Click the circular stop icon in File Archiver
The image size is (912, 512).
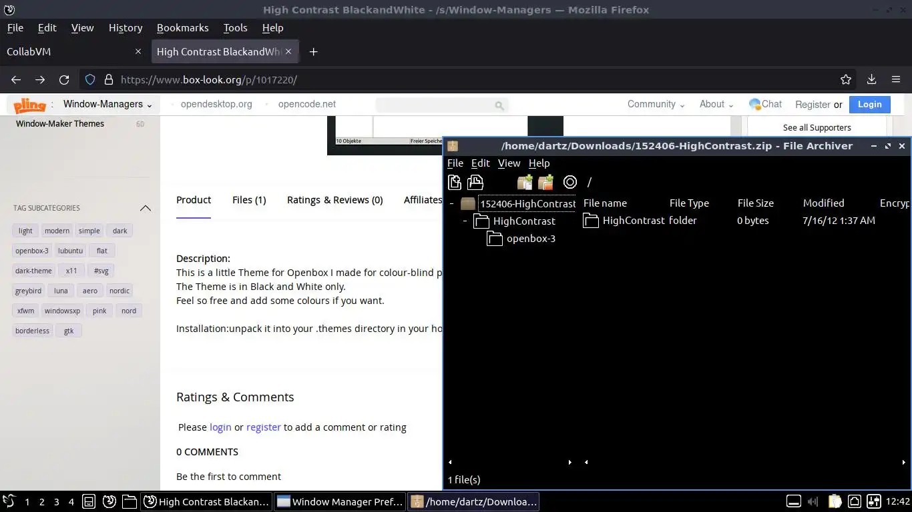click(x=569, y=182)
